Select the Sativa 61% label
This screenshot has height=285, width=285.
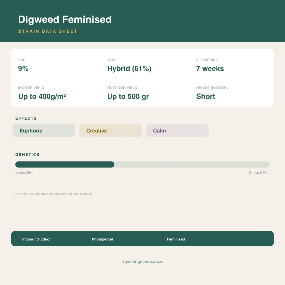coord(258,173)
